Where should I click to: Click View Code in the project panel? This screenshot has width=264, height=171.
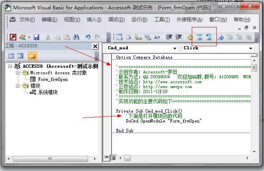coord(11,56)
